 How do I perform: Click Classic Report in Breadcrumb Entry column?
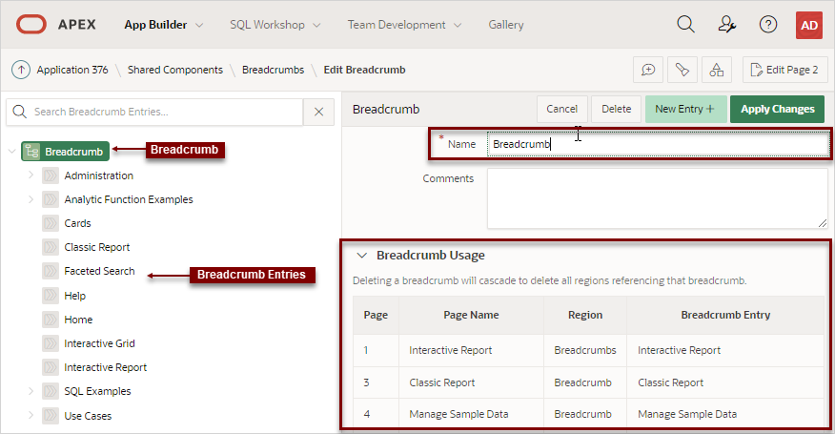(670, 382)
